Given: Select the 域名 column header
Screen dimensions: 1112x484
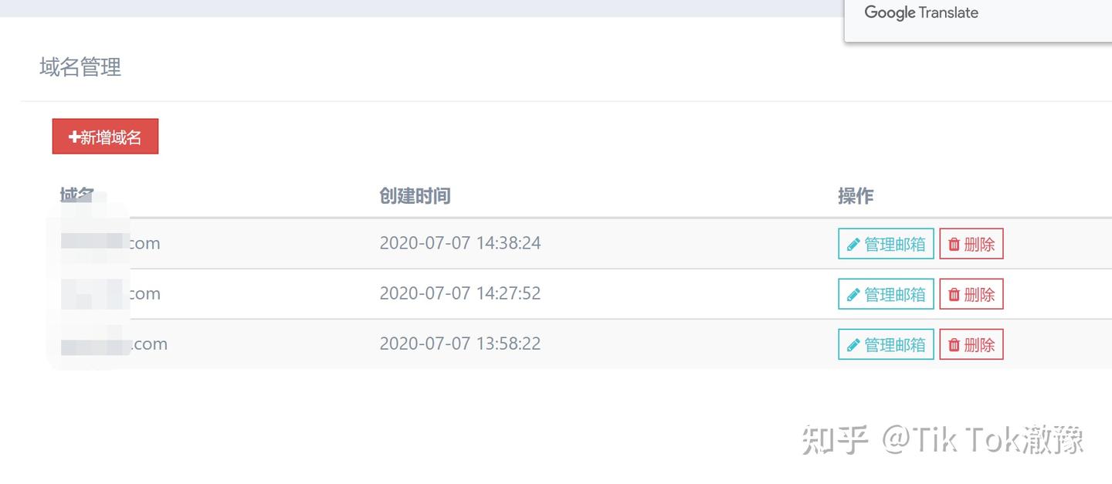Looking at the screenshot, I should (77, 195).
